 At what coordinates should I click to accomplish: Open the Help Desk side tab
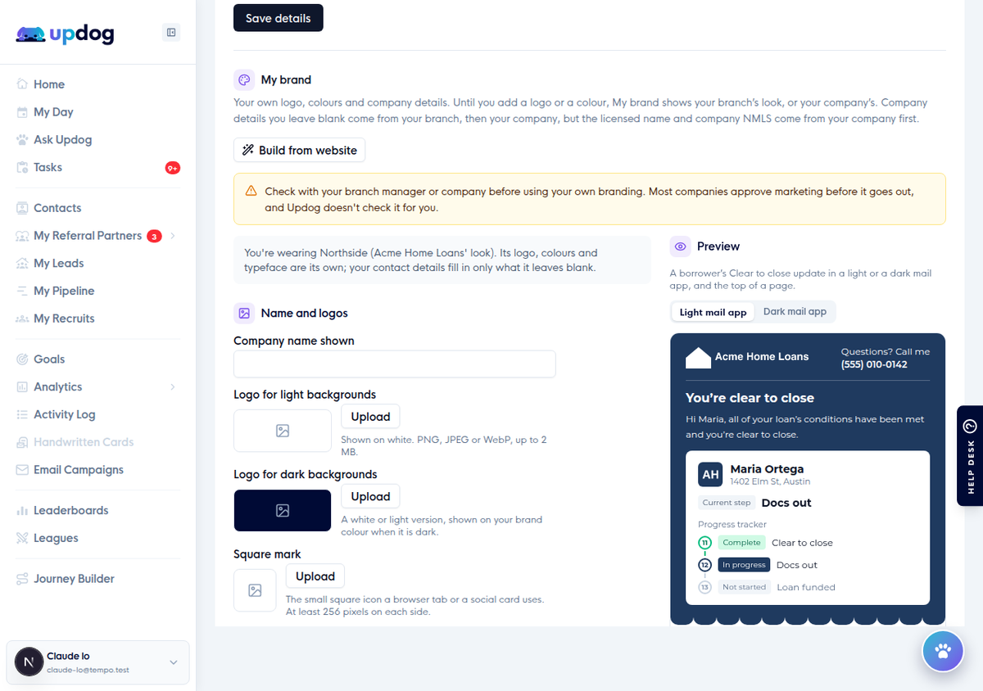[x=970, y=456]
